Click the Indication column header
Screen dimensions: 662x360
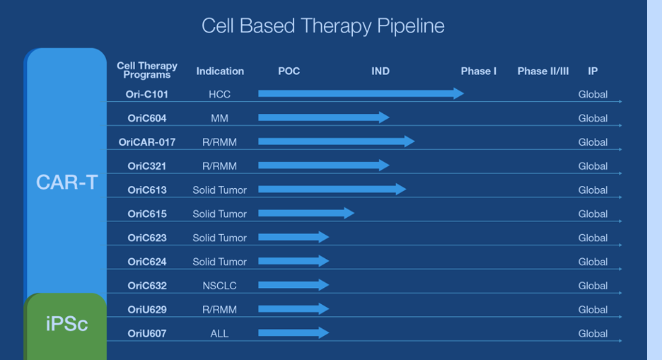[220, 71]
